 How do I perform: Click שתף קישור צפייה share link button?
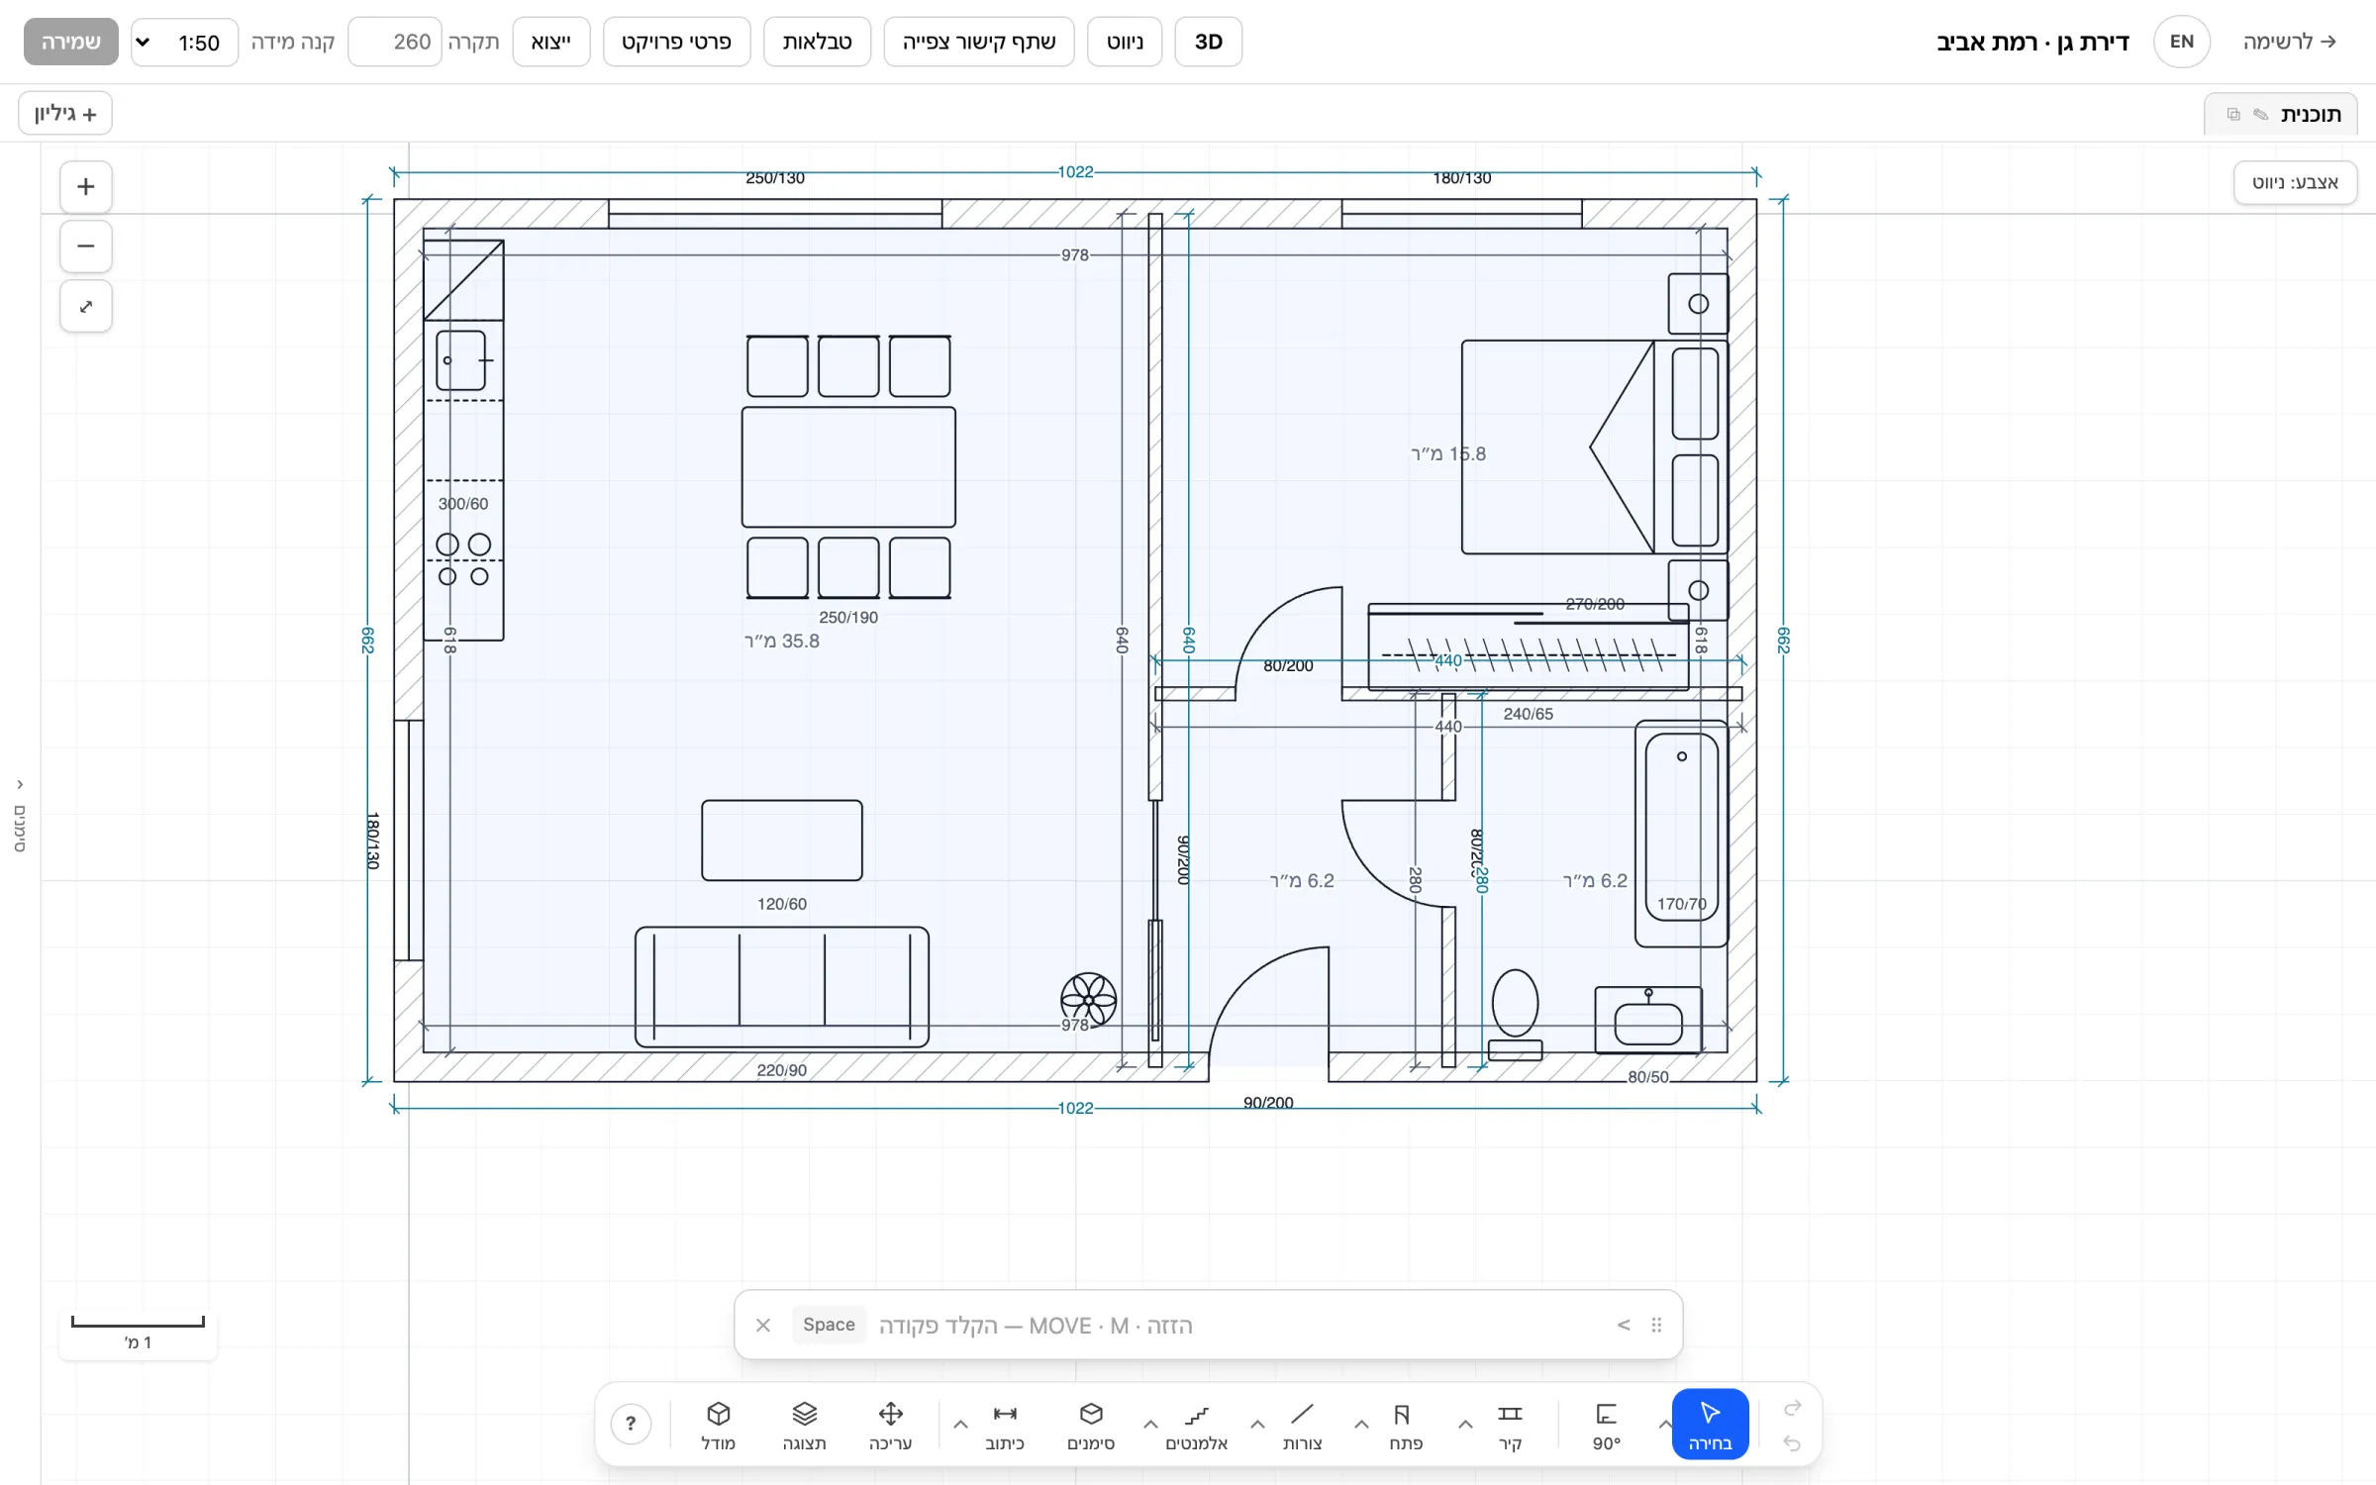(x=978, y=42)
